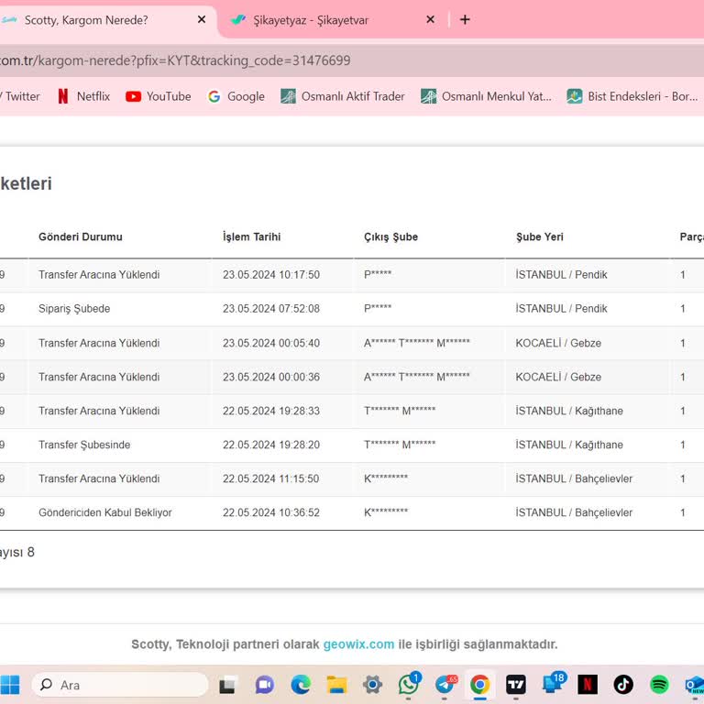Open Telegram from the taskbar

pyautogui.click(x=445, y=685)
